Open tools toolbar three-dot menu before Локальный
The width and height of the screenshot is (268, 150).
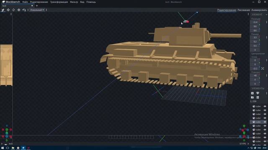tap(28, 10)
